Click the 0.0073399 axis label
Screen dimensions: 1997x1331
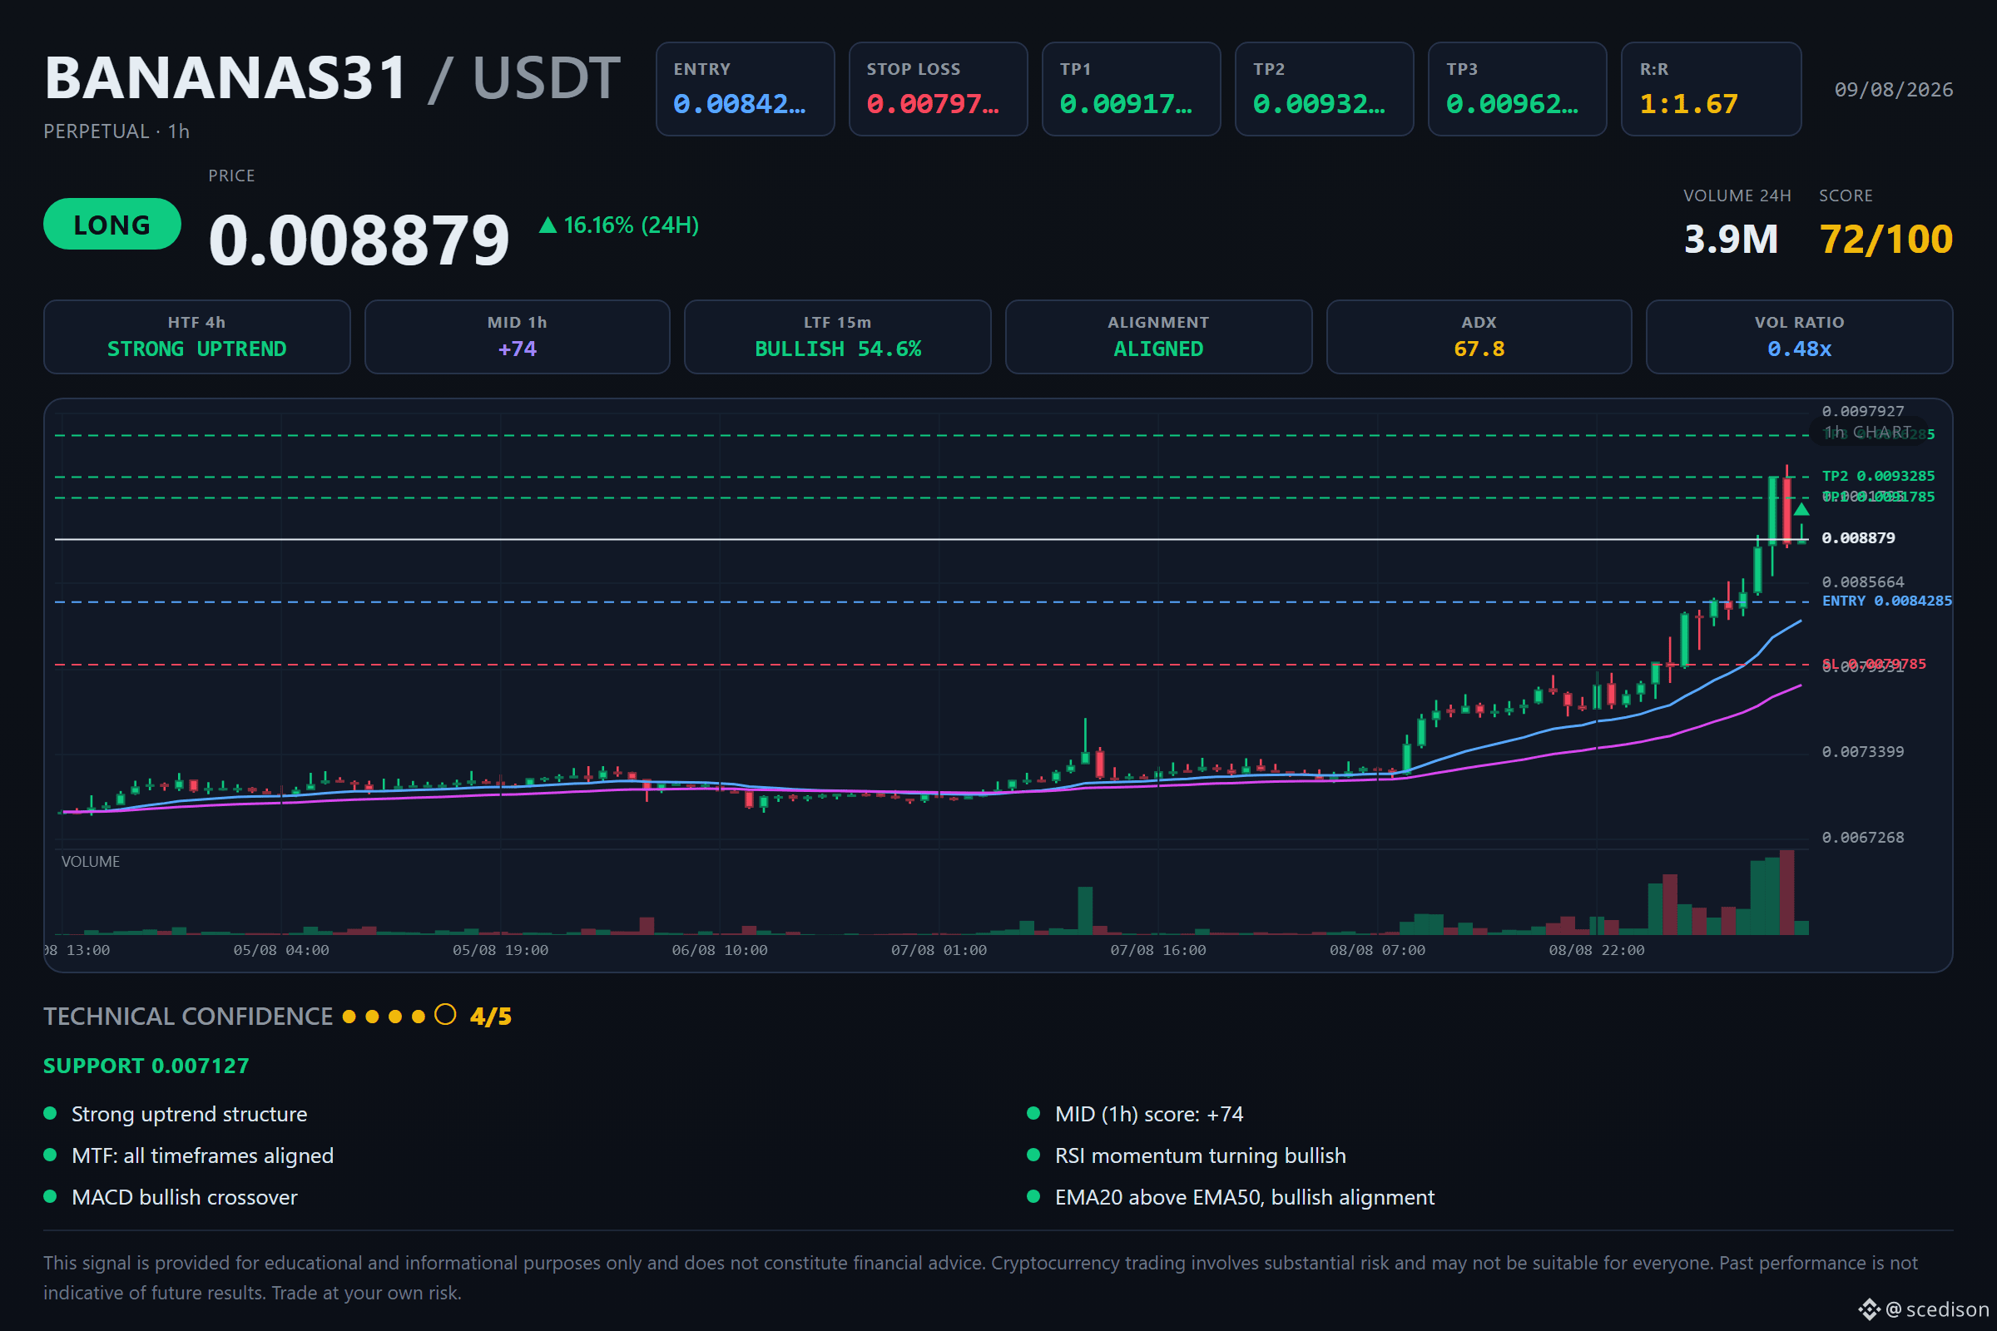pos(1863,752)
